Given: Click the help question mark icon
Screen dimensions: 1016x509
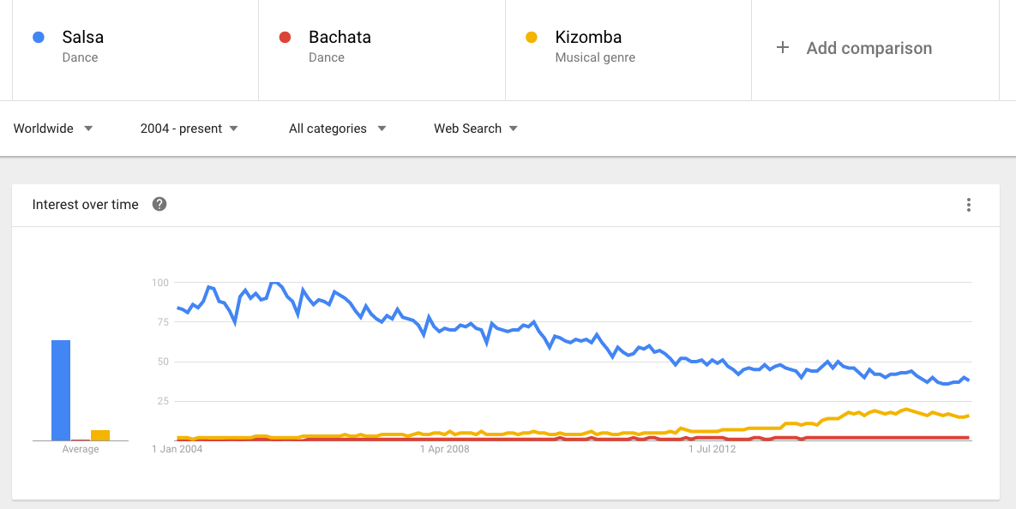Looking at the screenshot, I should click(x=159, y=205).
